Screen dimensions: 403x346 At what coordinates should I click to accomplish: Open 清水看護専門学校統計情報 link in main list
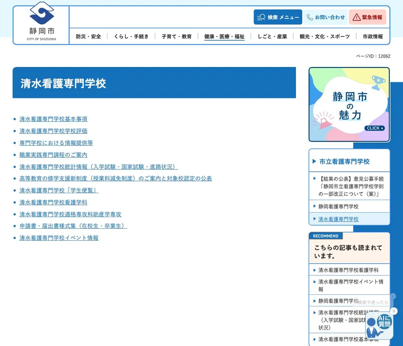99,167
